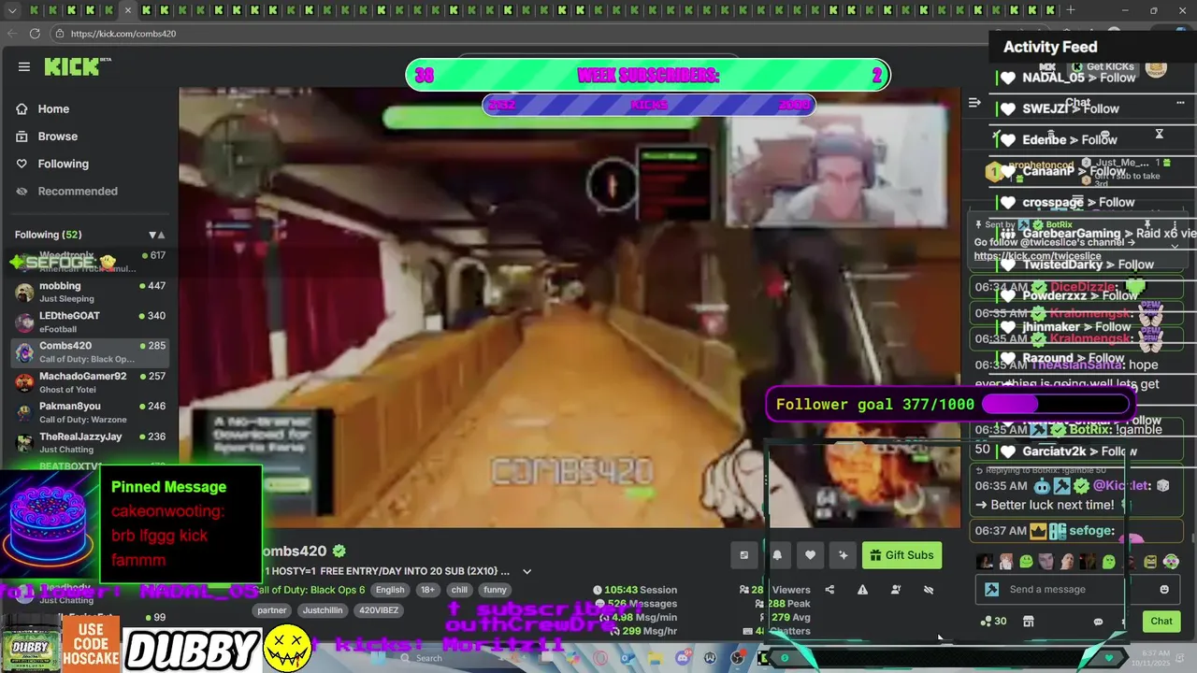Open File Explorer from the Windows taskbar
The height and width of the screenshot is (673, 1197).
click(656, 658)
